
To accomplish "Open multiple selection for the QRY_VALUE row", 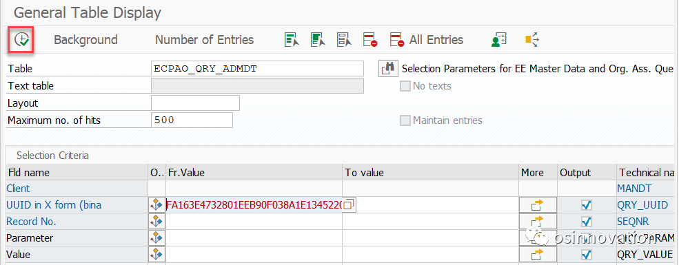I will coord(538,254).
